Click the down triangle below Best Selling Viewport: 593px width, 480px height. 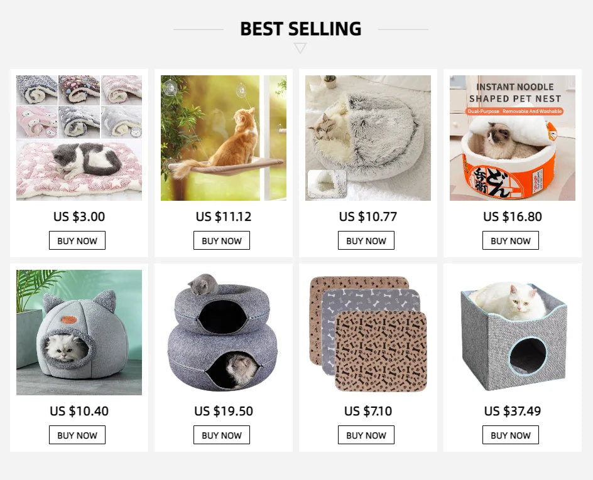click(300, 48)
